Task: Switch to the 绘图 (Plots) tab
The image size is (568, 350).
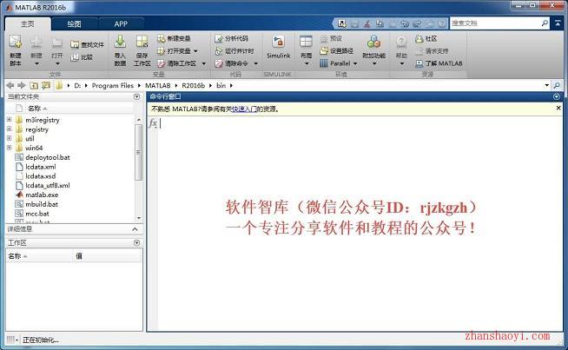Action: click(x=74, y=24)
